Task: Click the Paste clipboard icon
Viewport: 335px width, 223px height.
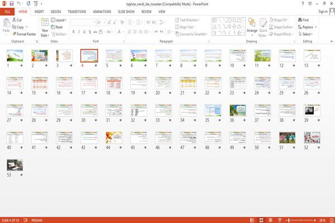Action: click(6, 23)
